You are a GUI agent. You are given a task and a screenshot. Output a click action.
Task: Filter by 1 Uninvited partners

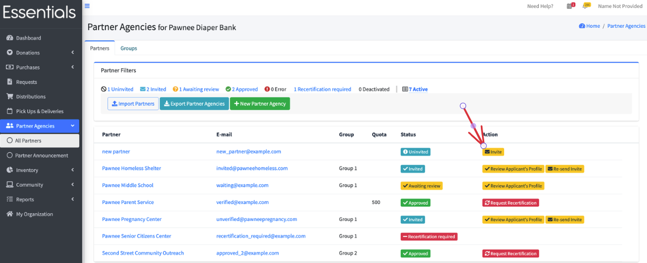click(x=117, y=89)
